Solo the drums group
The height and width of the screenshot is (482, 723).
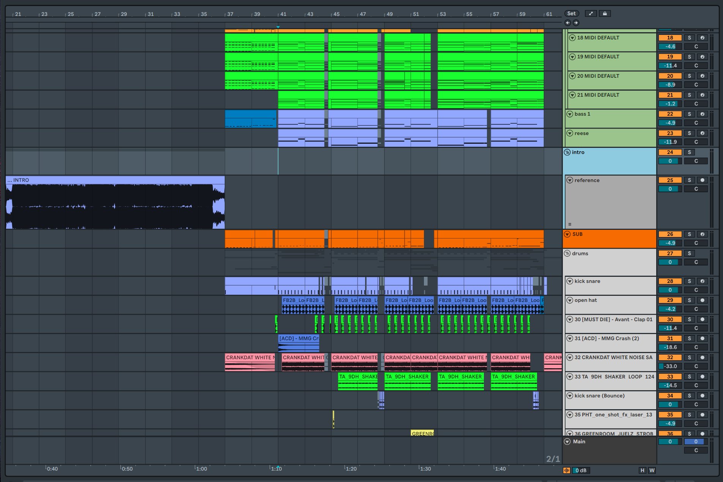click(x=689, y=253)
